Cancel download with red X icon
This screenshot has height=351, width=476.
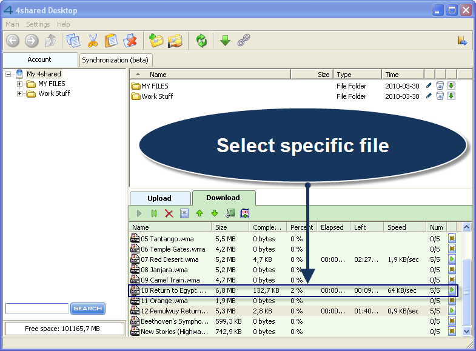pos(169,213)
